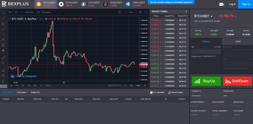Set chart range to 3d

(23, 86)
